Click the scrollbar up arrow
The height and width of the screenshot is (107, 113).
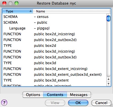point(109,79)
